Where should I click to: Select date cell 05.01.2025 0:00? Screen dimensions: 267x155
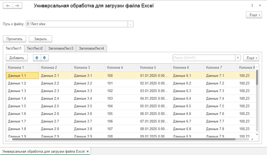[x=154, y=106]
